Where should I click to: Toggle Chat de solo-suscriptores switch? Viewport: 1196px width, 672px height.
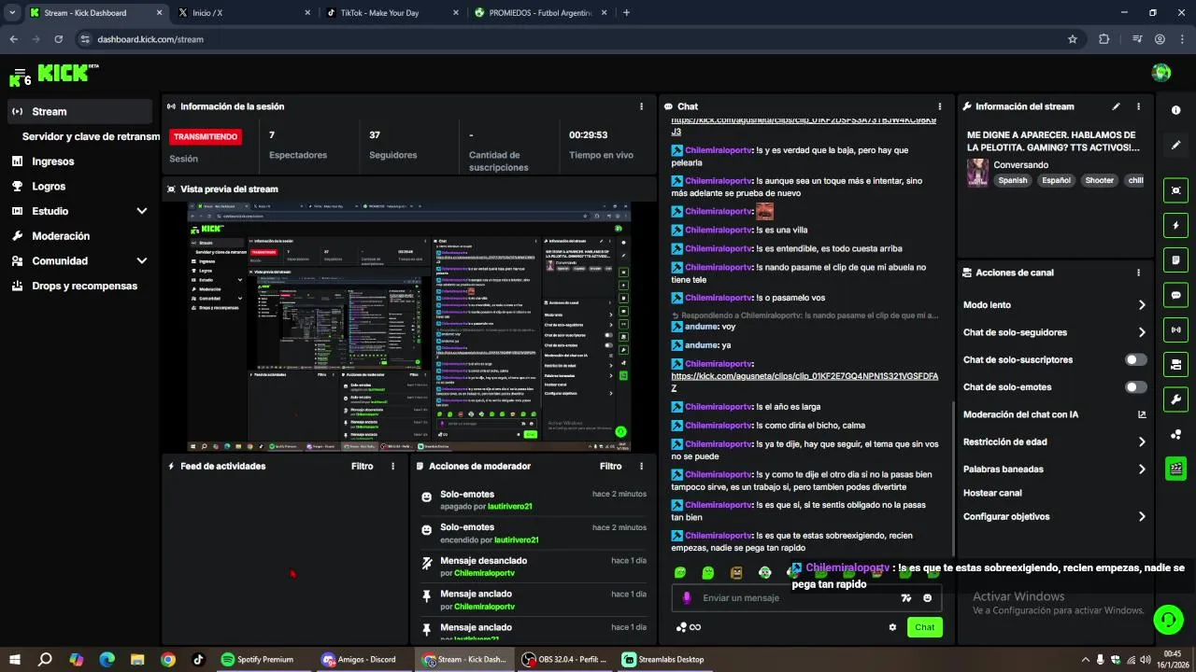(x=1136, y=359)
